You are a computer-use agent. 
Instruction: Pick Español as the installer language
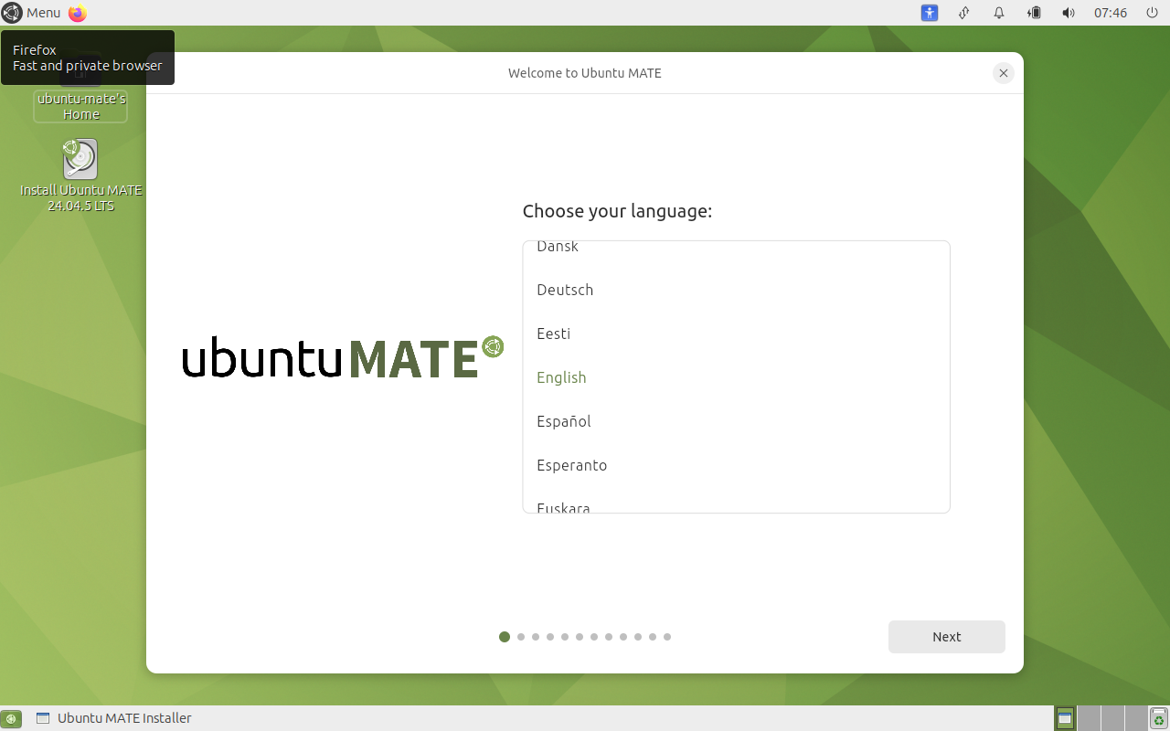click(x=736, y=421)
